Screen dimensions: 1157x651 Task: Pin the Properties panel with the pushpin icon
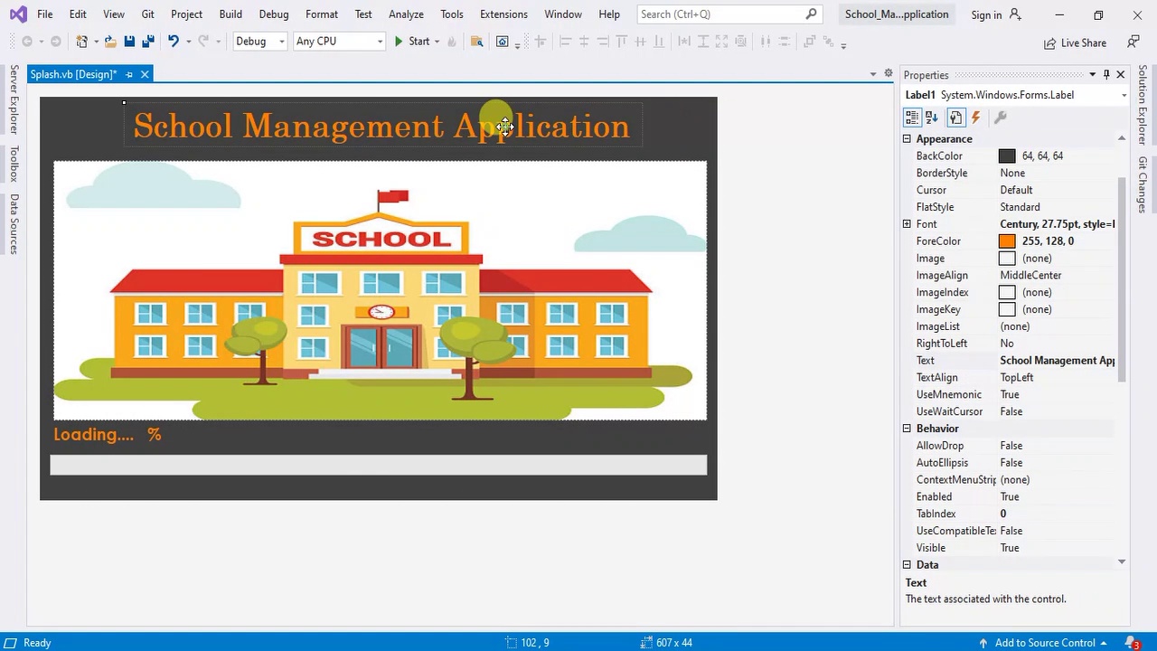click(x=1105, y=75)
